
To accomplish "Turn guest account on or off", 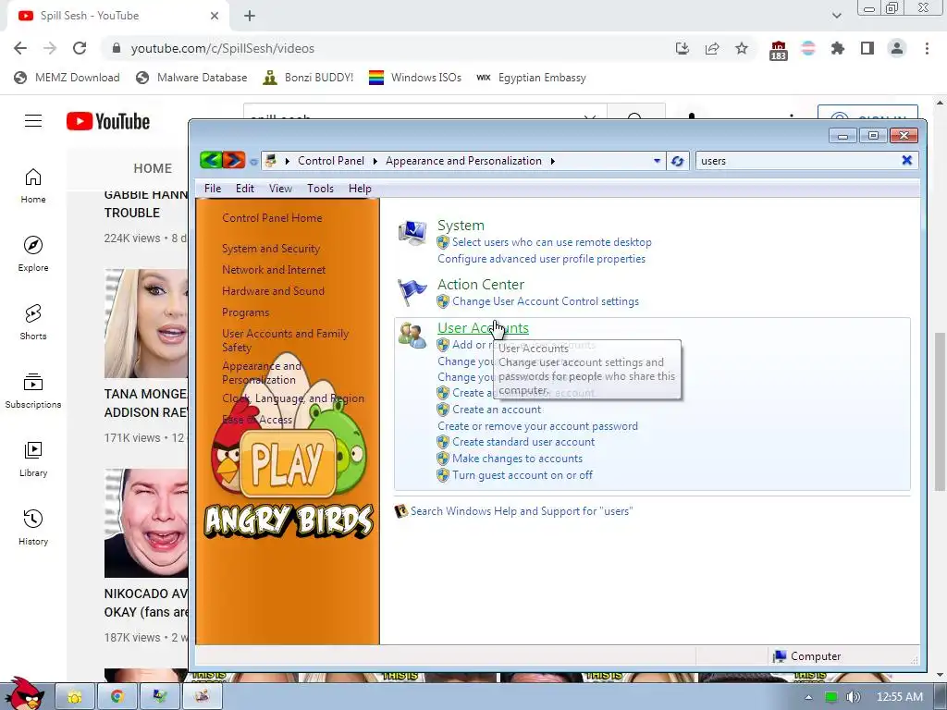I will 523,475.
